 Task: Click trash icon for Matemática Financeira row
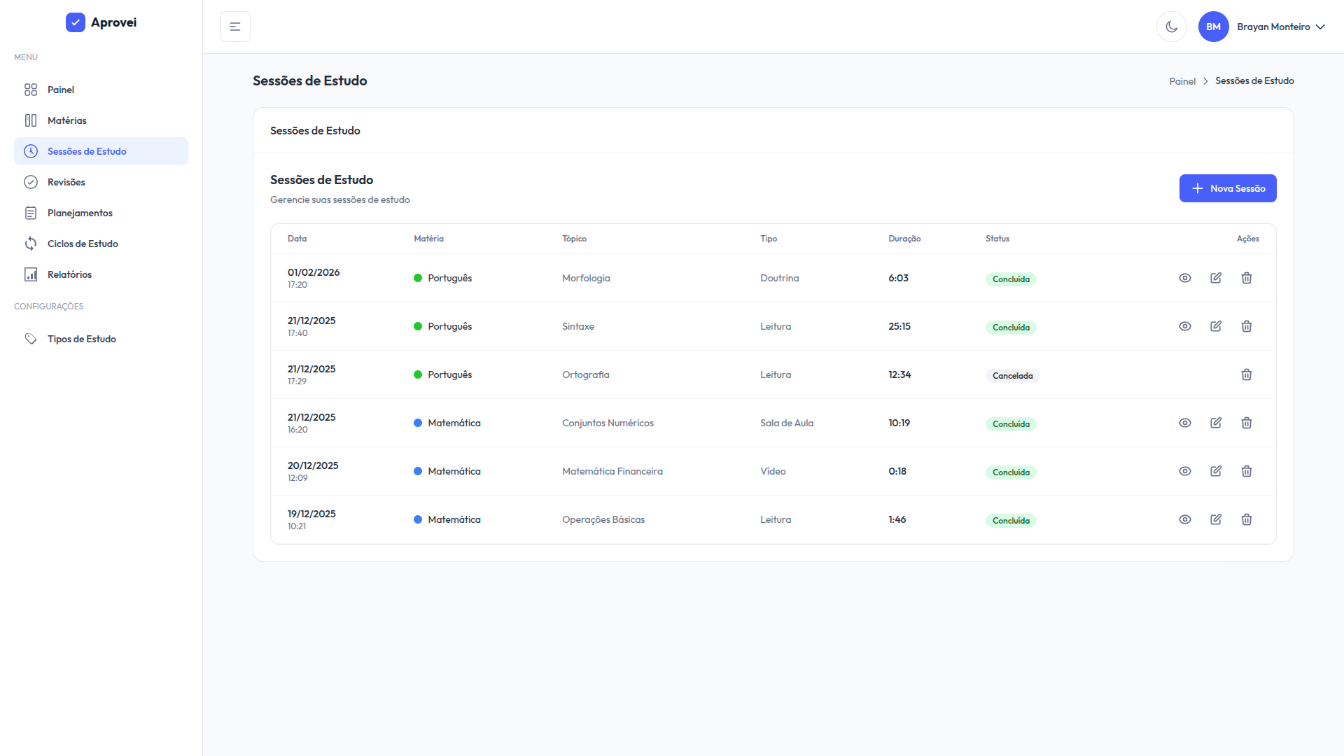[x=1247, y=471]
